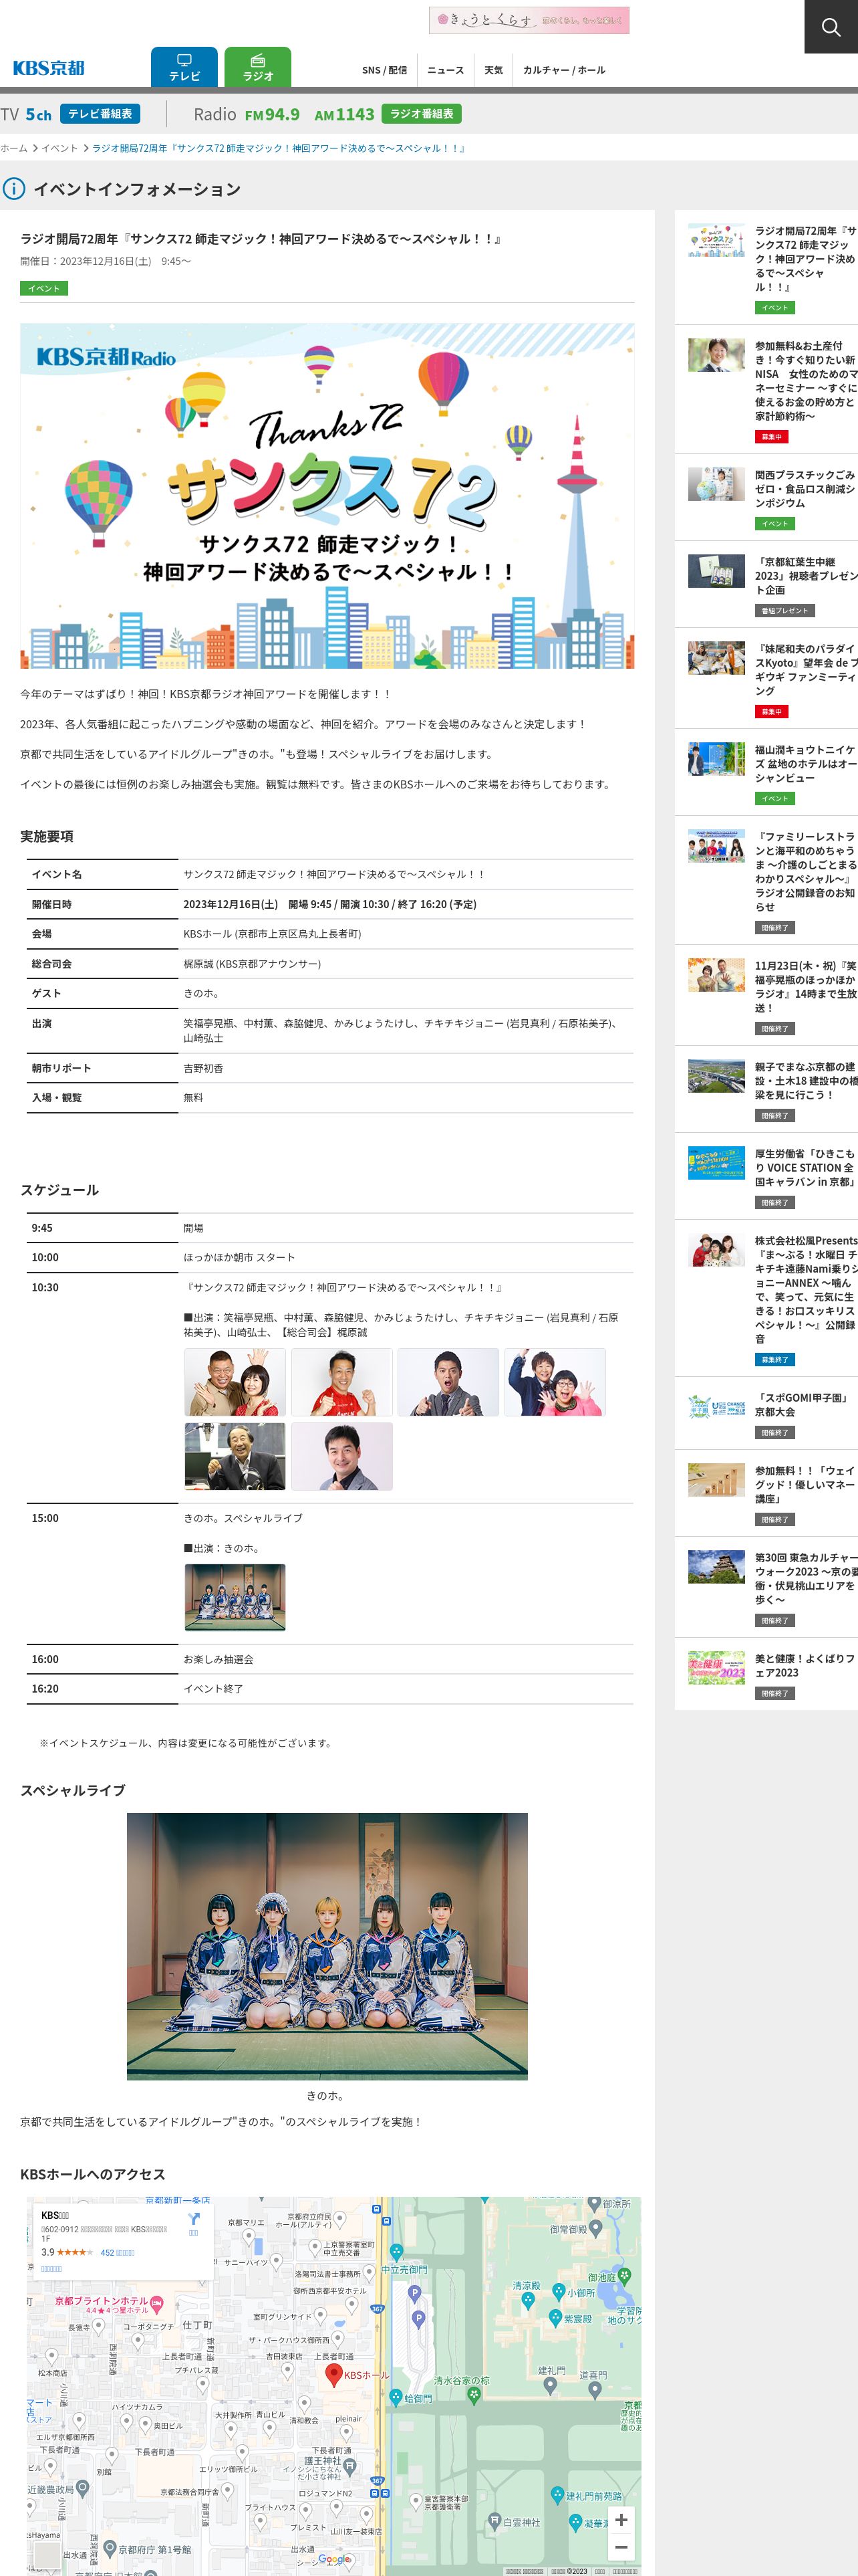Screen dimensions: 858x2576
Task: Open カルチャー / ホール menu
Action: click(565, 70)
